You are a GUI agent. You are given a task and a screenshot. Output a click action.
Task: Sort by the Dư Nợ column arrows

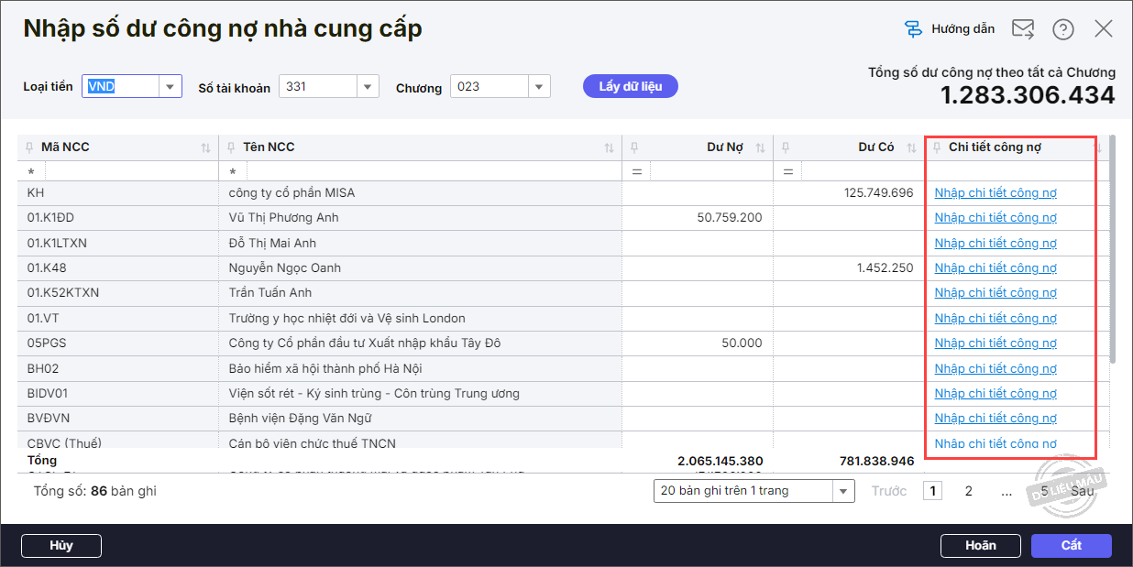(x=760, y=148)
